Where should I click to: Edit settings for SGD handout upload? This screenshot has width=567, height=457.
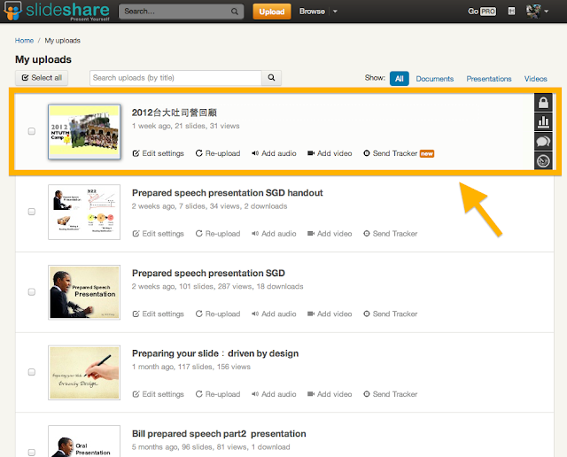point(158,234)
